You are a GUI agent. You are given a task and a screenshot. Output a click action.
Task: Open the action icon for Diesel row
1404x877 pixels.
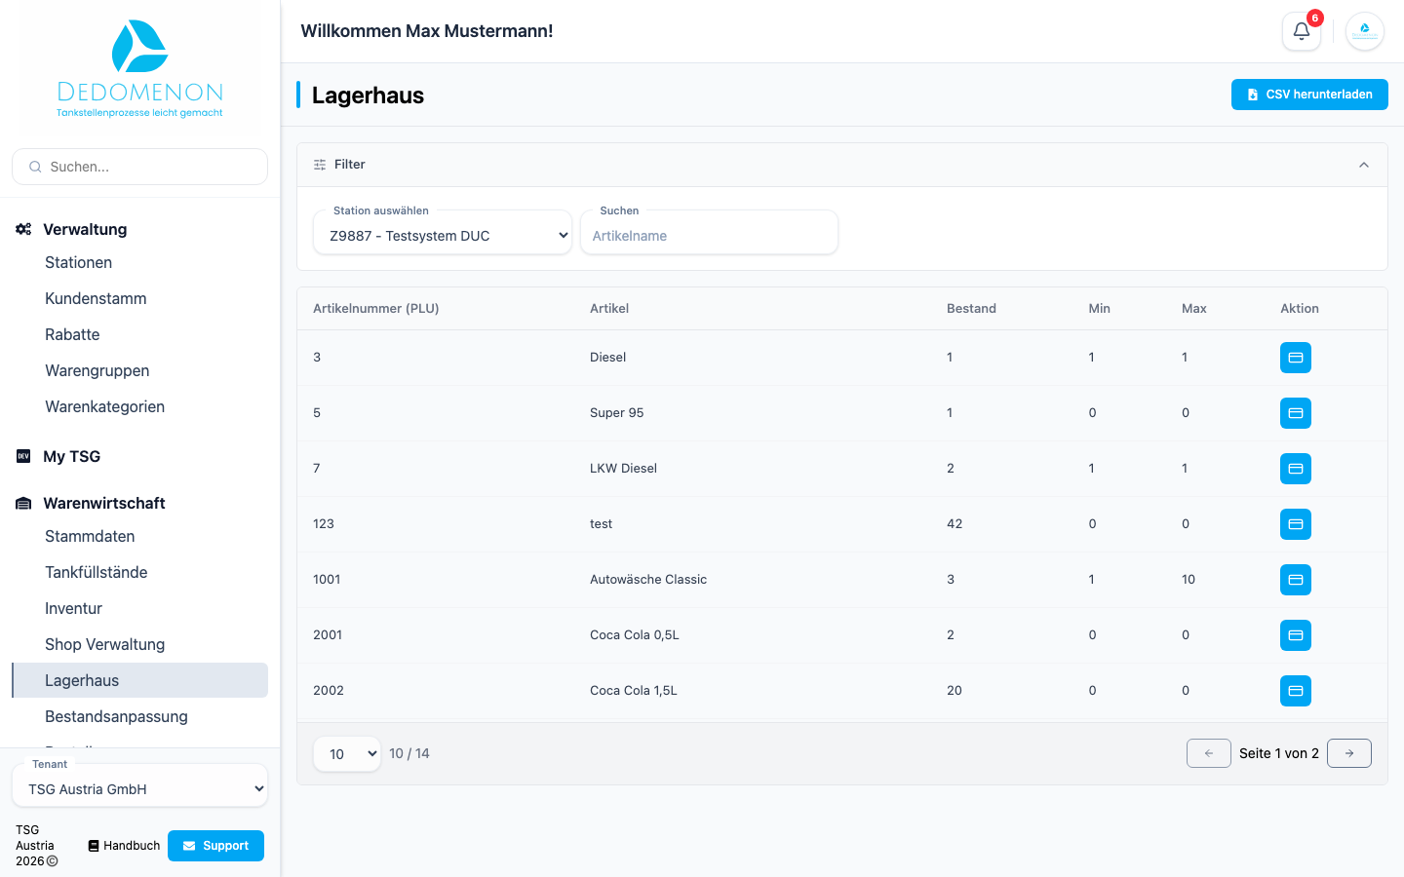pyautogui.click(x=1296, y=358)
